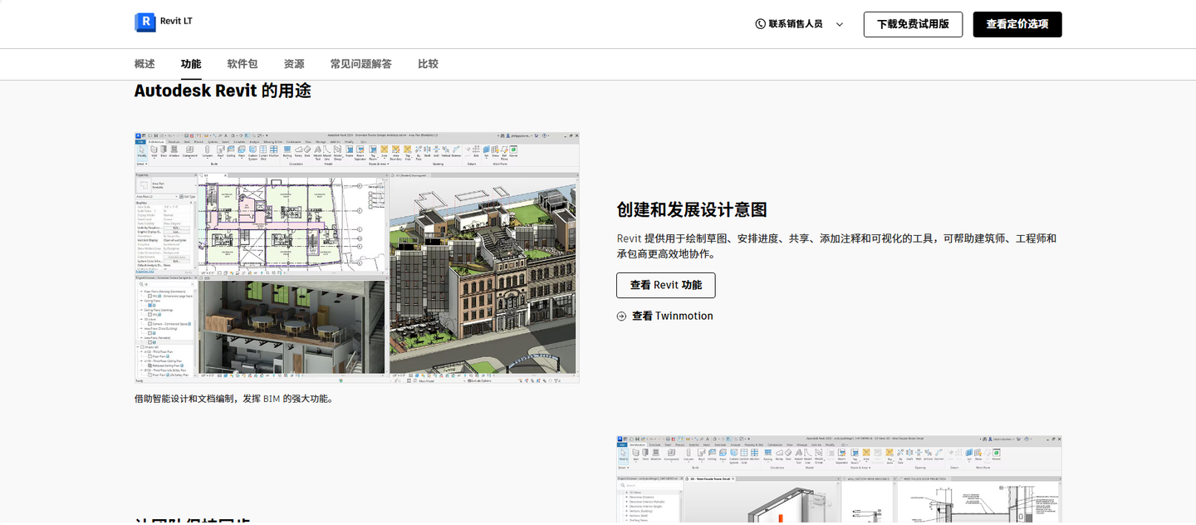Select the 功能 tab

pyautogui.click(x=191, y=64)
